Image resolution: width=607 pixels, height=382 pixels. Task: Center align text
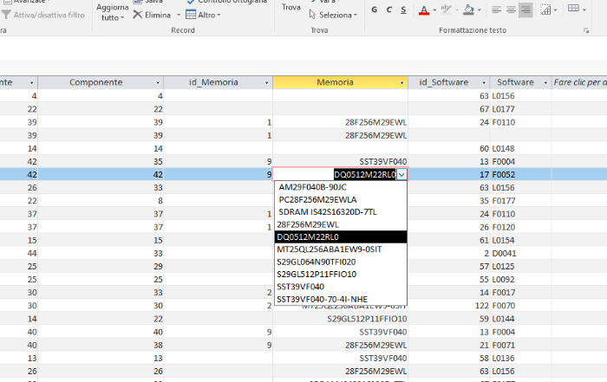511,10
